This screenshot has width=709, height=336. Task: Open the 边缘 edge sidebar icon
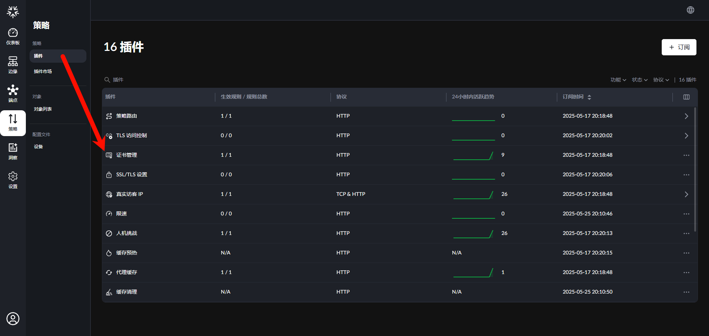tap(13, 65)
